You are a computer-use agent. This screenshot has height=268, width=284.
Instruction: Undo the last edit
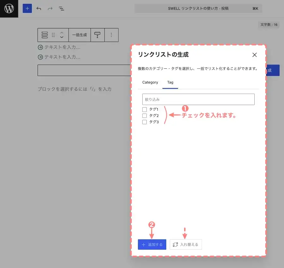click(x=39, y=9)
